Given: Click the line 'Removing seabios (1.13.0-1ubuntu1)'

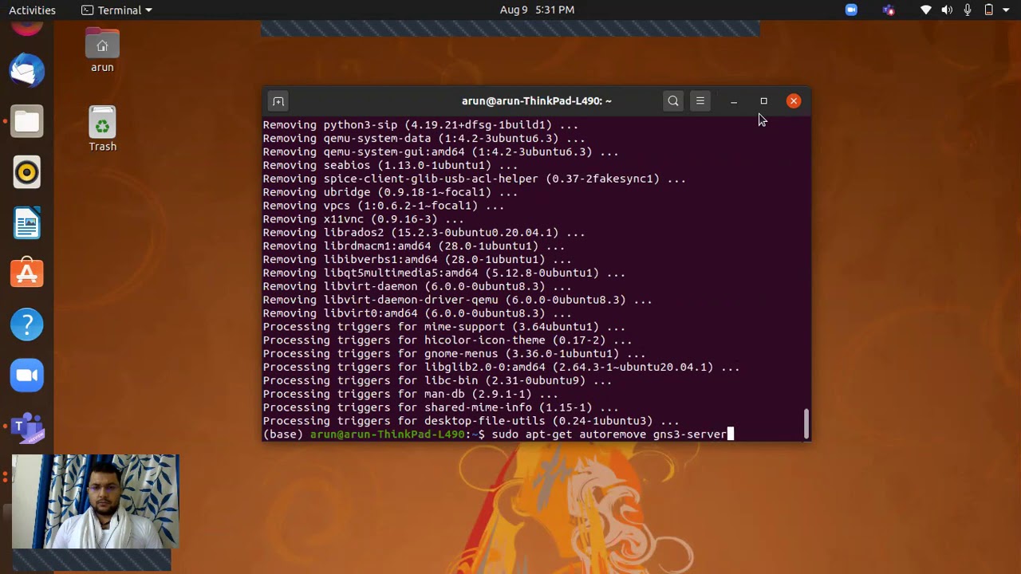Looking at the screenshot, I should click(391, 165).
